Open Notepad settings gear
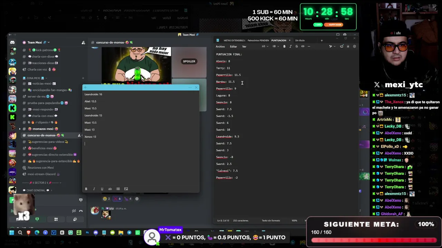This screenshot has height=248, width=442. (354, 46)
